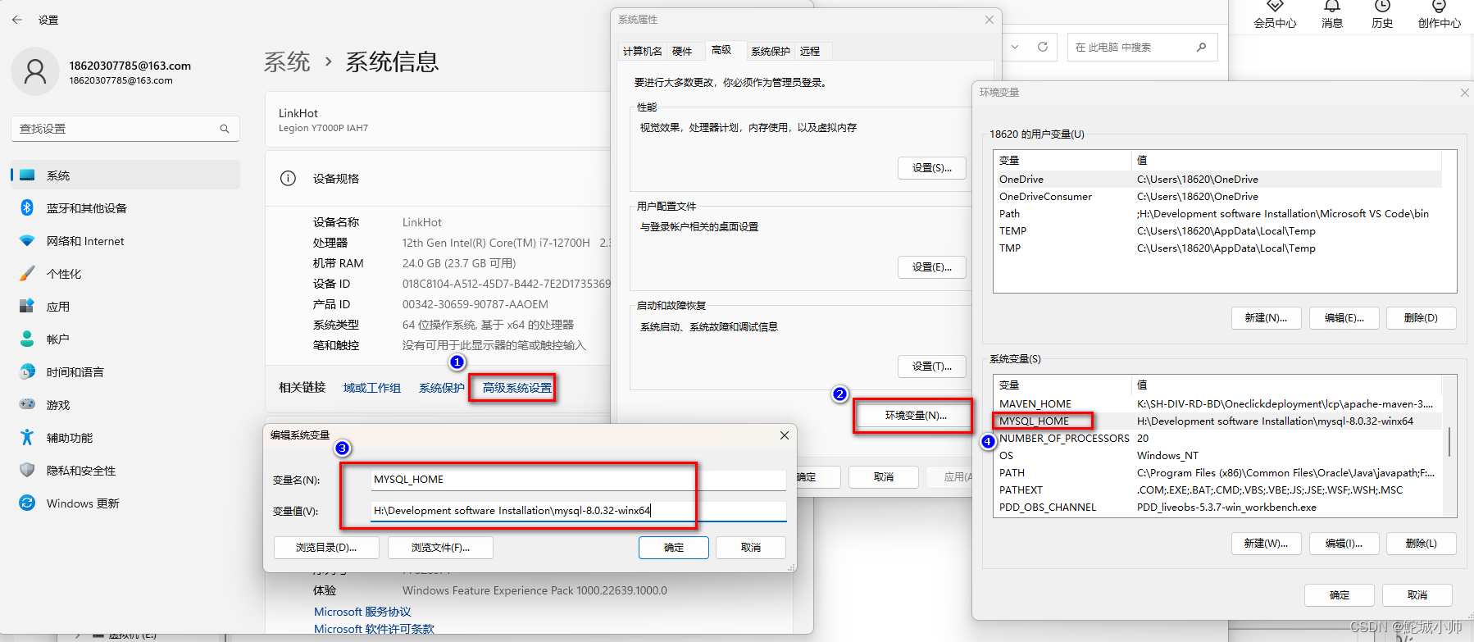Click Performance Settings(S) button
This screenshot has width=1474, height=642.
pyautogui.click(x=932, y=168)
